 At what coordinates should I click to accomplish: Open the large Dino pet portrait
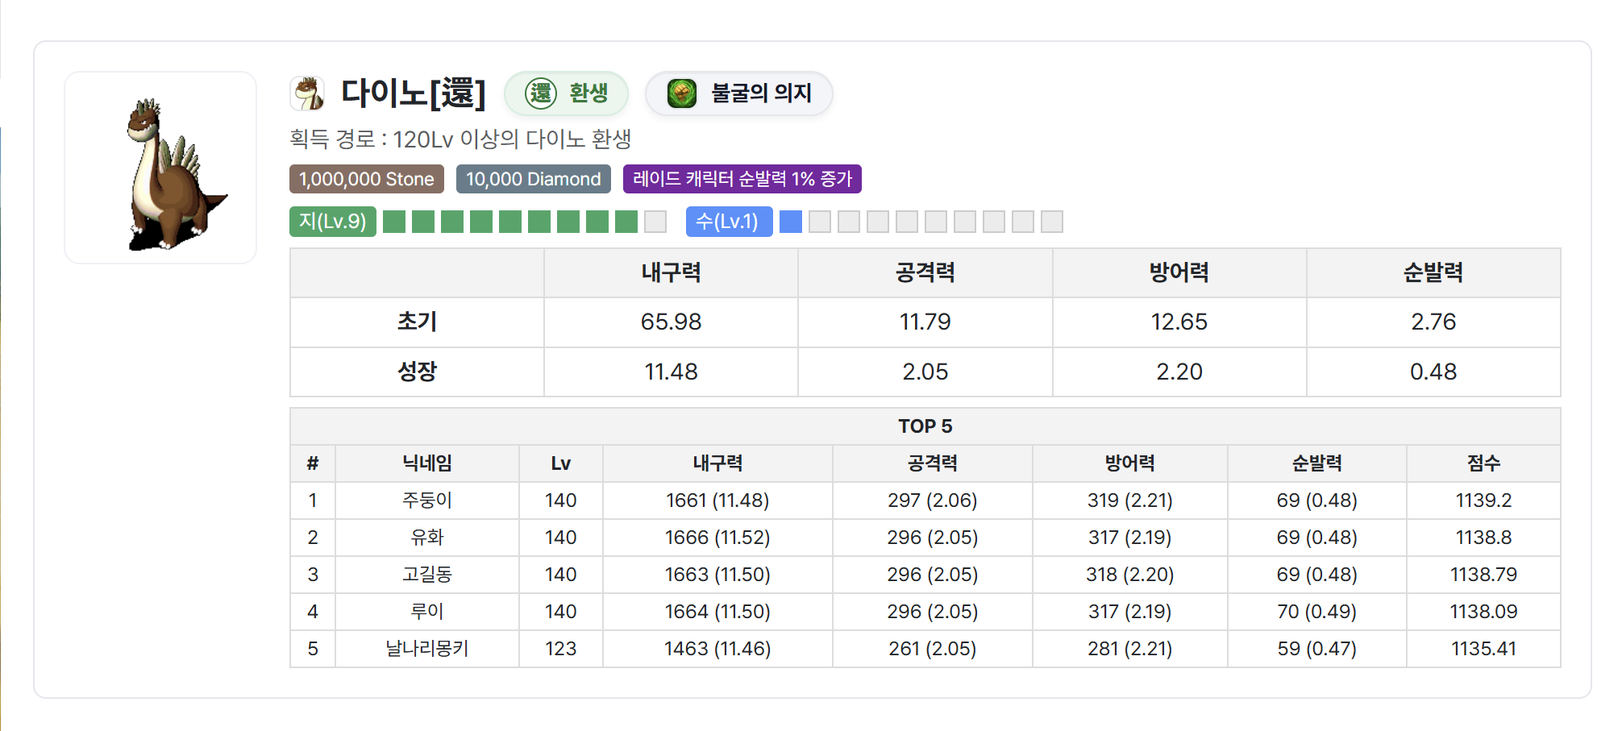click(161, 168)
